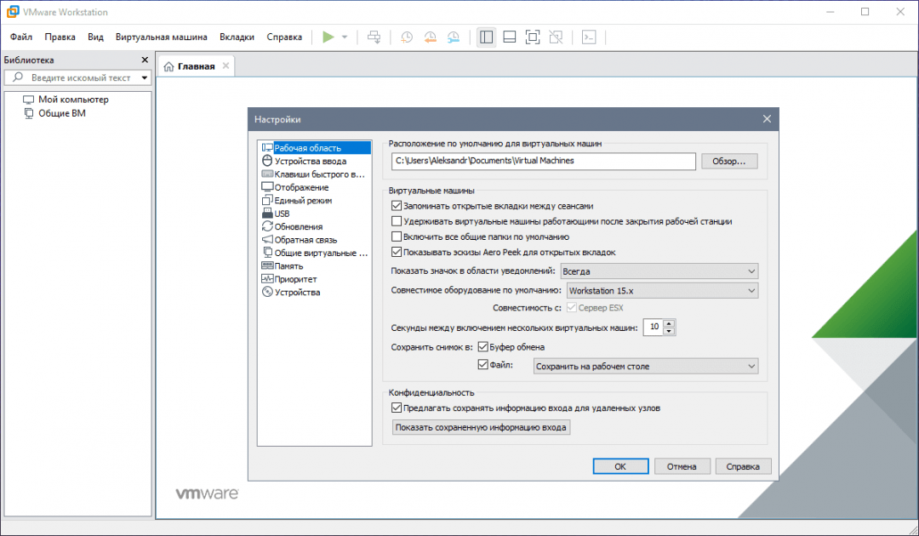Viewport: 919px width, 536px height.
Task: Open the snapshot manager wrench icon
Action: coord(454,37)
